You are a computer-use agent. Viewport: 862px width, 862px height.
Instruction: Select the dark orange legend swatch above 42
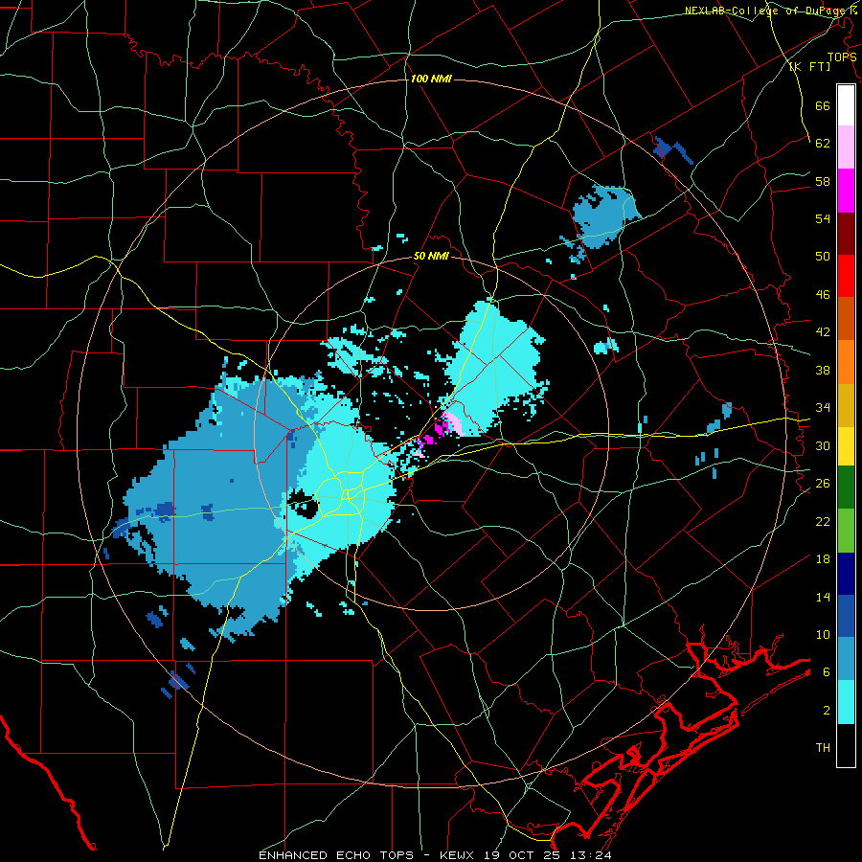click(x=846, y=318)
